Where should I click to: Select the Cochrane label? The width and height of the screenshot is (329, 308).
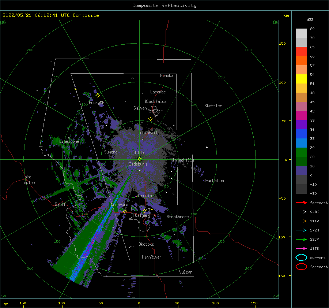coord(120,205)
